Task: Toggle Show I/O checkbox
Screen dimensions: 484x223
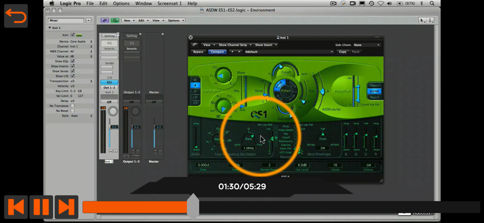Action: point(73,76)
